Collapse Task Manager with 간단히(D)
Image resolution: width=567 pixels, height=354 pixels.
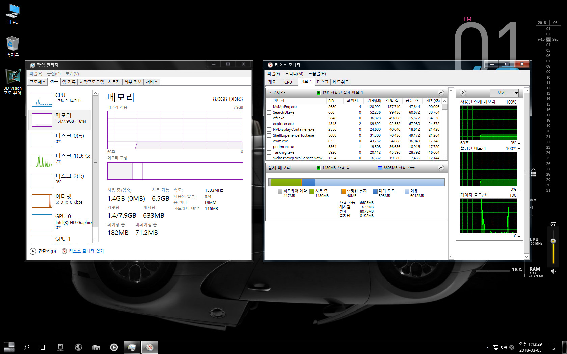[43, 251]
